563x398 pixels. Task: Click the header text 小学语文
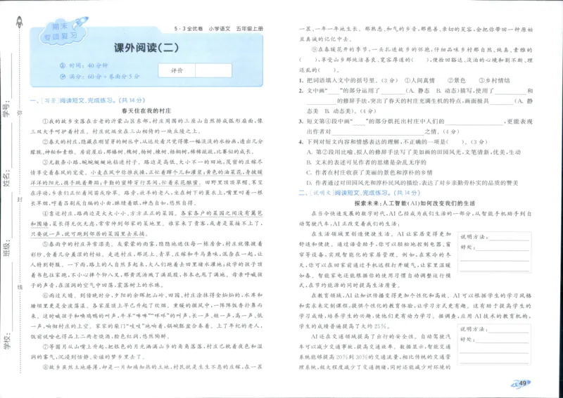point(220,29)
